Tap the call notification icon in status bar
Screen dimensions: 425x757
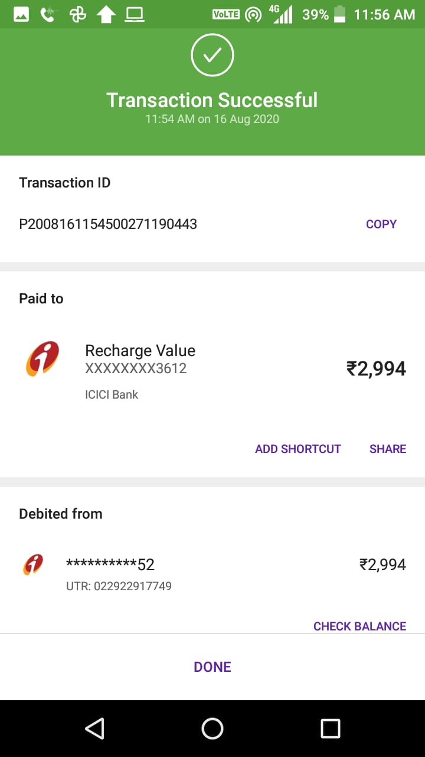coord(49,15)
